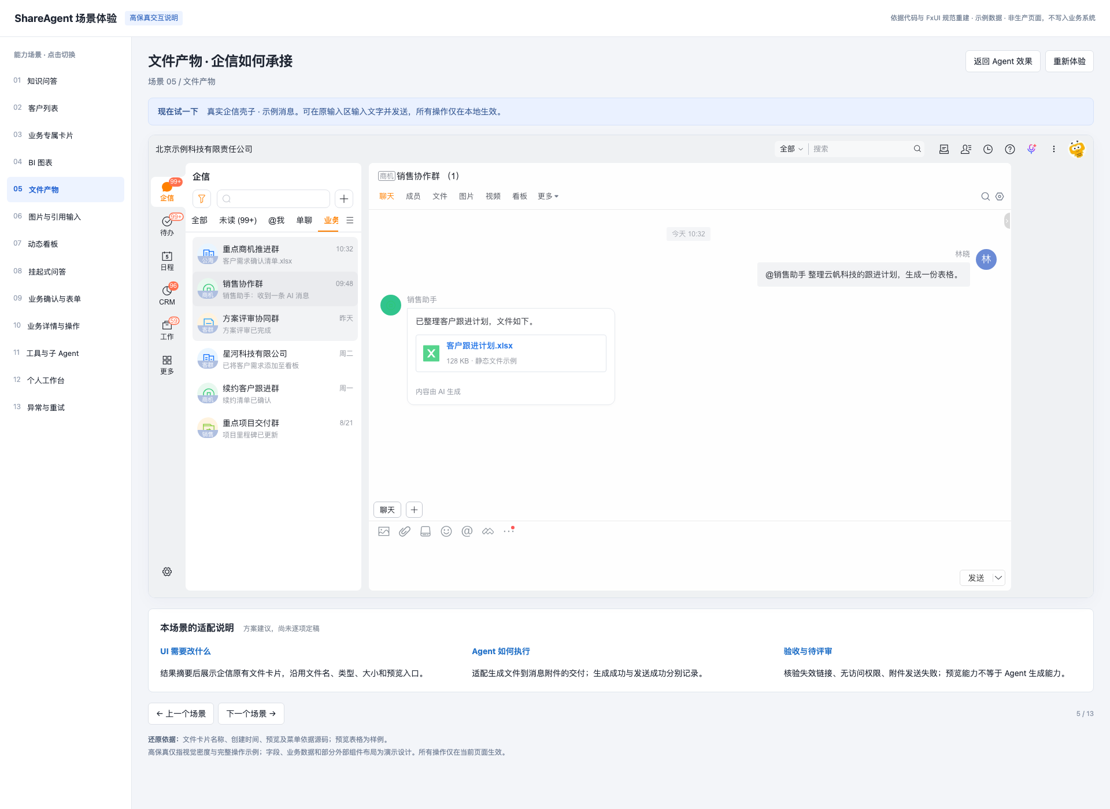The height and width of the screenshot is (809, 1110).
Task: Select the 未读 (99+) conversation filter tab
Action: (238, 220)
